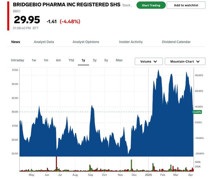
Task: Open the Analyst Opinions tab
Action: click(x=86, y=42)
